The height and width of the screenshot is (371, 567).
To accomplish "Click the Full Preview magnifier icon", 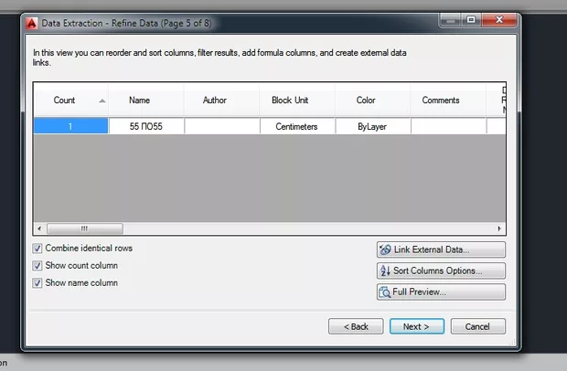I will pos(385,292).
